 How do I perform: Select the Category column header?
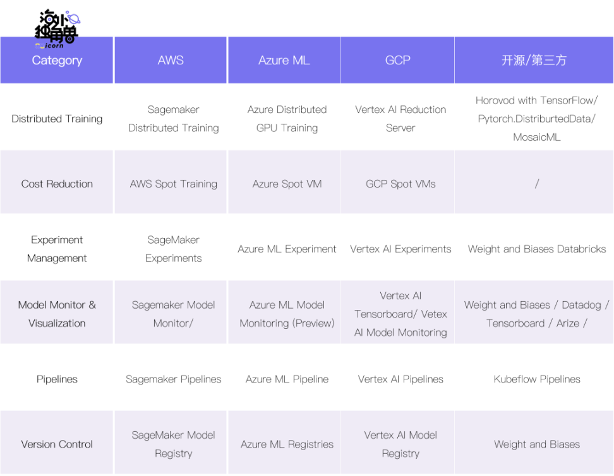click(57, 61)
